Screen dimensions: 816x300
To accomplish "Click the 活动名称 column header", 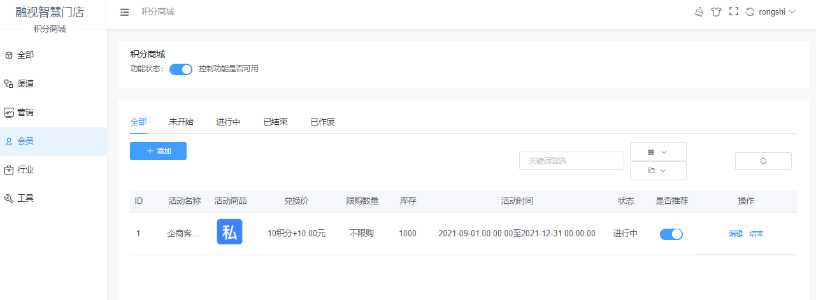I will click(x=184, y=201).
